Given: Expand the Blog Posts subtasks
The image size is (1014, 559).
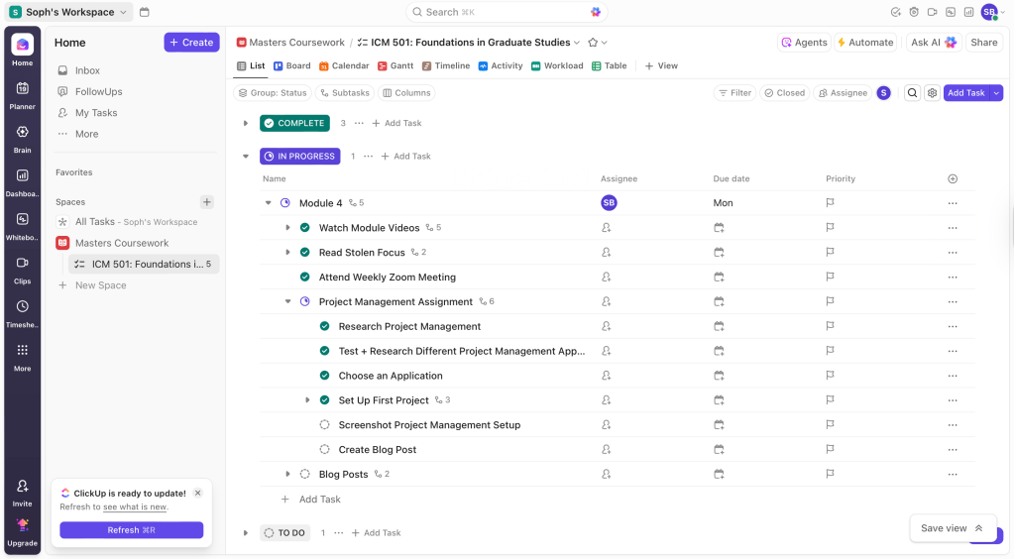Looking at the screenshot, I should click(288, 475).
